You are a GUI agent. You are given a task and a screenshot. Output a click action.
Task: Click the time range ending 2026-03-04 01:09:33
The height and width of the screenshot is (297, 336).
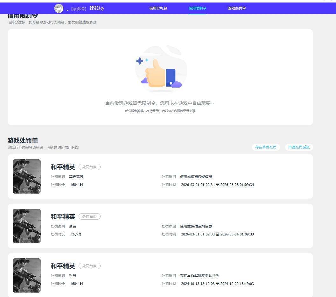pyautogui.click(x=218, y=234)
